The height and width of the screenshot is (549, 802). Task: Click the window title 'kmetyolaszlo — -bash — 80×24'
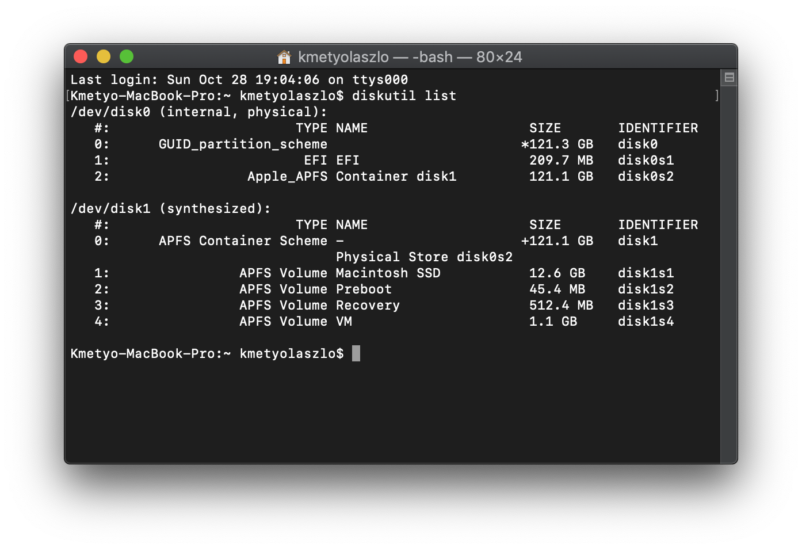tap(410, 57)
